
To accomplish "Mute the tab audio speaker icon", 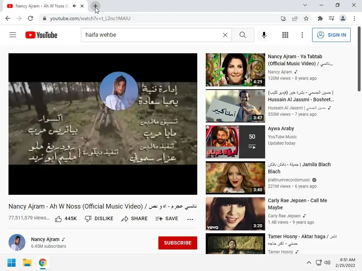I will coord(74,6).
